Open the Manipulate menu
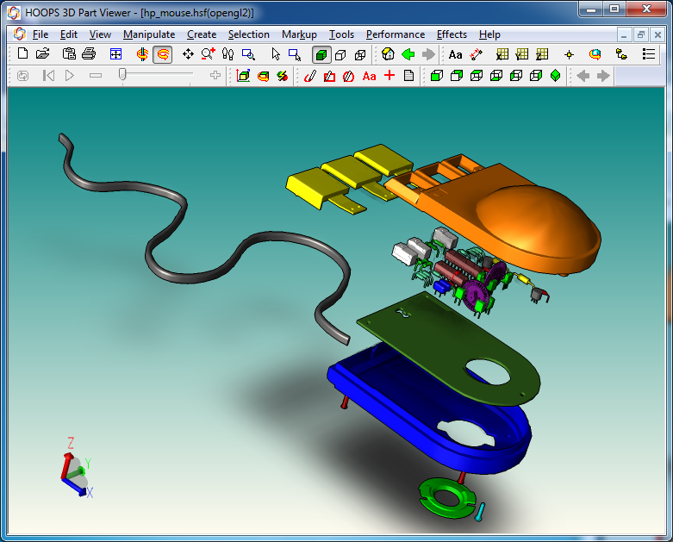 tap(148, 34)
